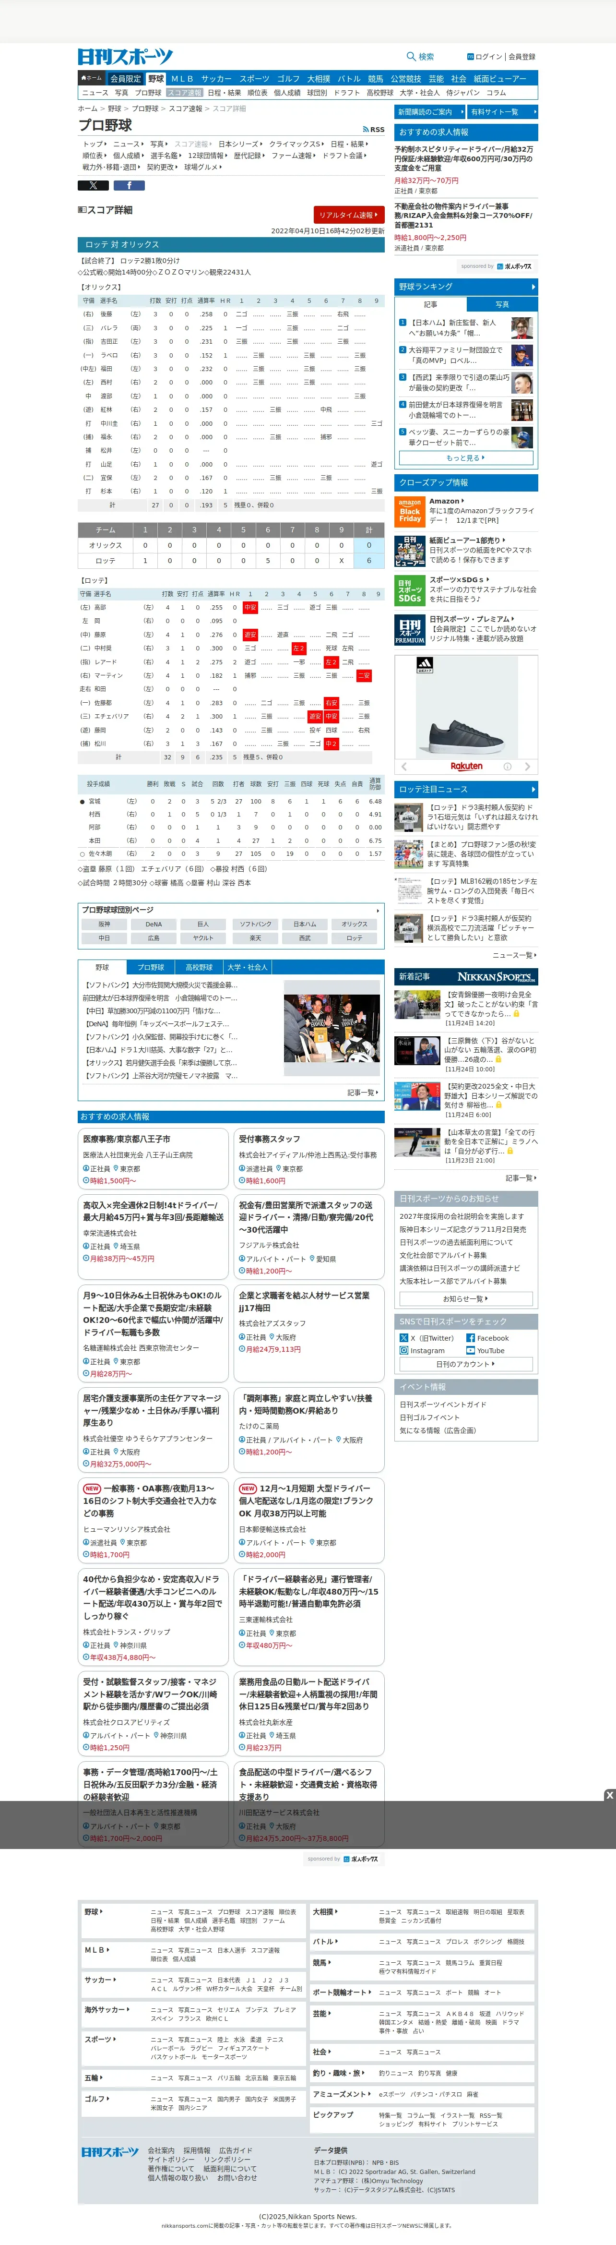Viewport: 616px width, 2245px height.
Task: Click 採用情報 in the footer
Action: tap(197, 2150)
